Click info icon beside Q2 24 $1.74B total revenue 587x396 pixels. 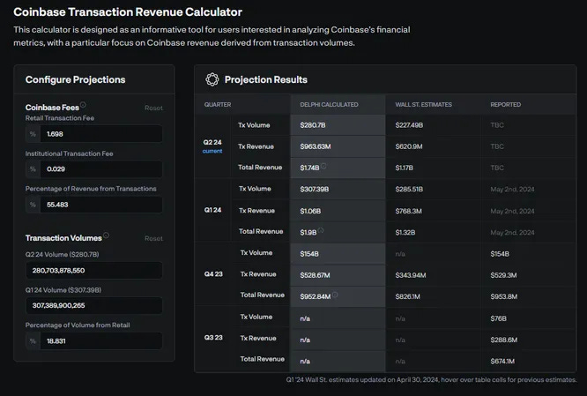(323, 166)
